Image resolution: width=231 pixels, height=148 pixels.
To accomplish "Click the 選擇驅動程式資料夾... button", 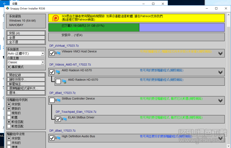I will pyautogui.click(x=26, y=88).
